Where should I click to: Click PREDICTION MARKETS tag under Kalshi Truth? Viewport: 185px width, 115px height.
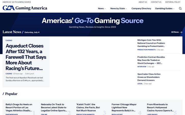pyautogui.click(x=85, y=114)
